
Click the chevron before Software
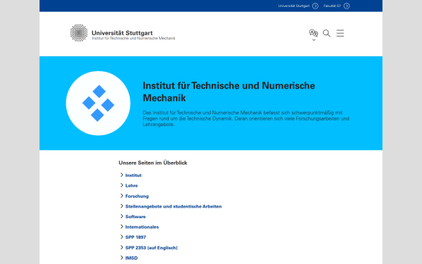(122, 216)
